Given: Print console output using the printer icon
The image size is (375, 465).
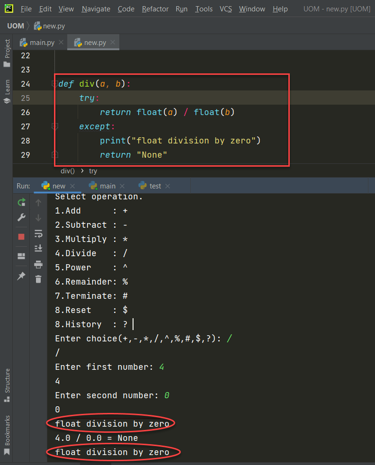Looking at the screenshot, I should pos(38,264).
